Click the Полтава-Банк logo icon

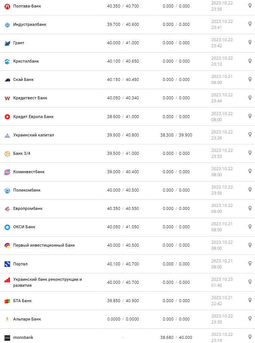(x=7, y=6)
